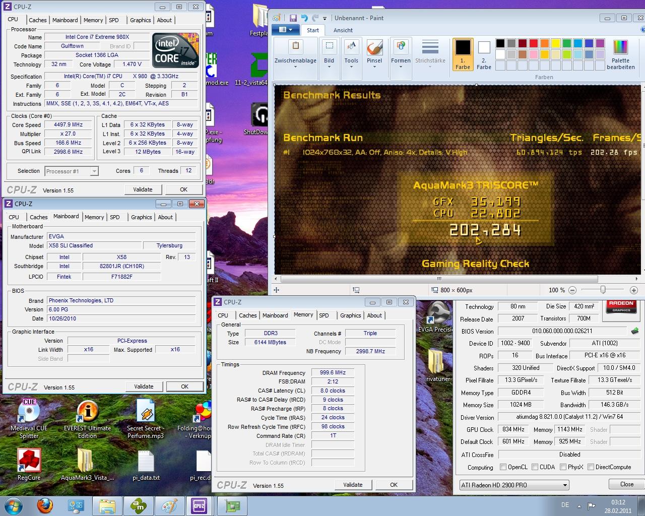Pick the yellow swatch in Paint palette
The height and width of the screenshot is (516, 645).
pyautogui.click(x=555, y=43)
